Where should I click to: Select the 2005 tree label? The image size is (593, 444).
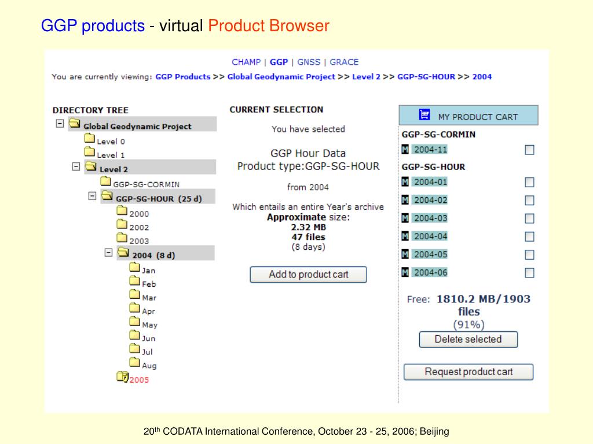(x=139, y=380)
